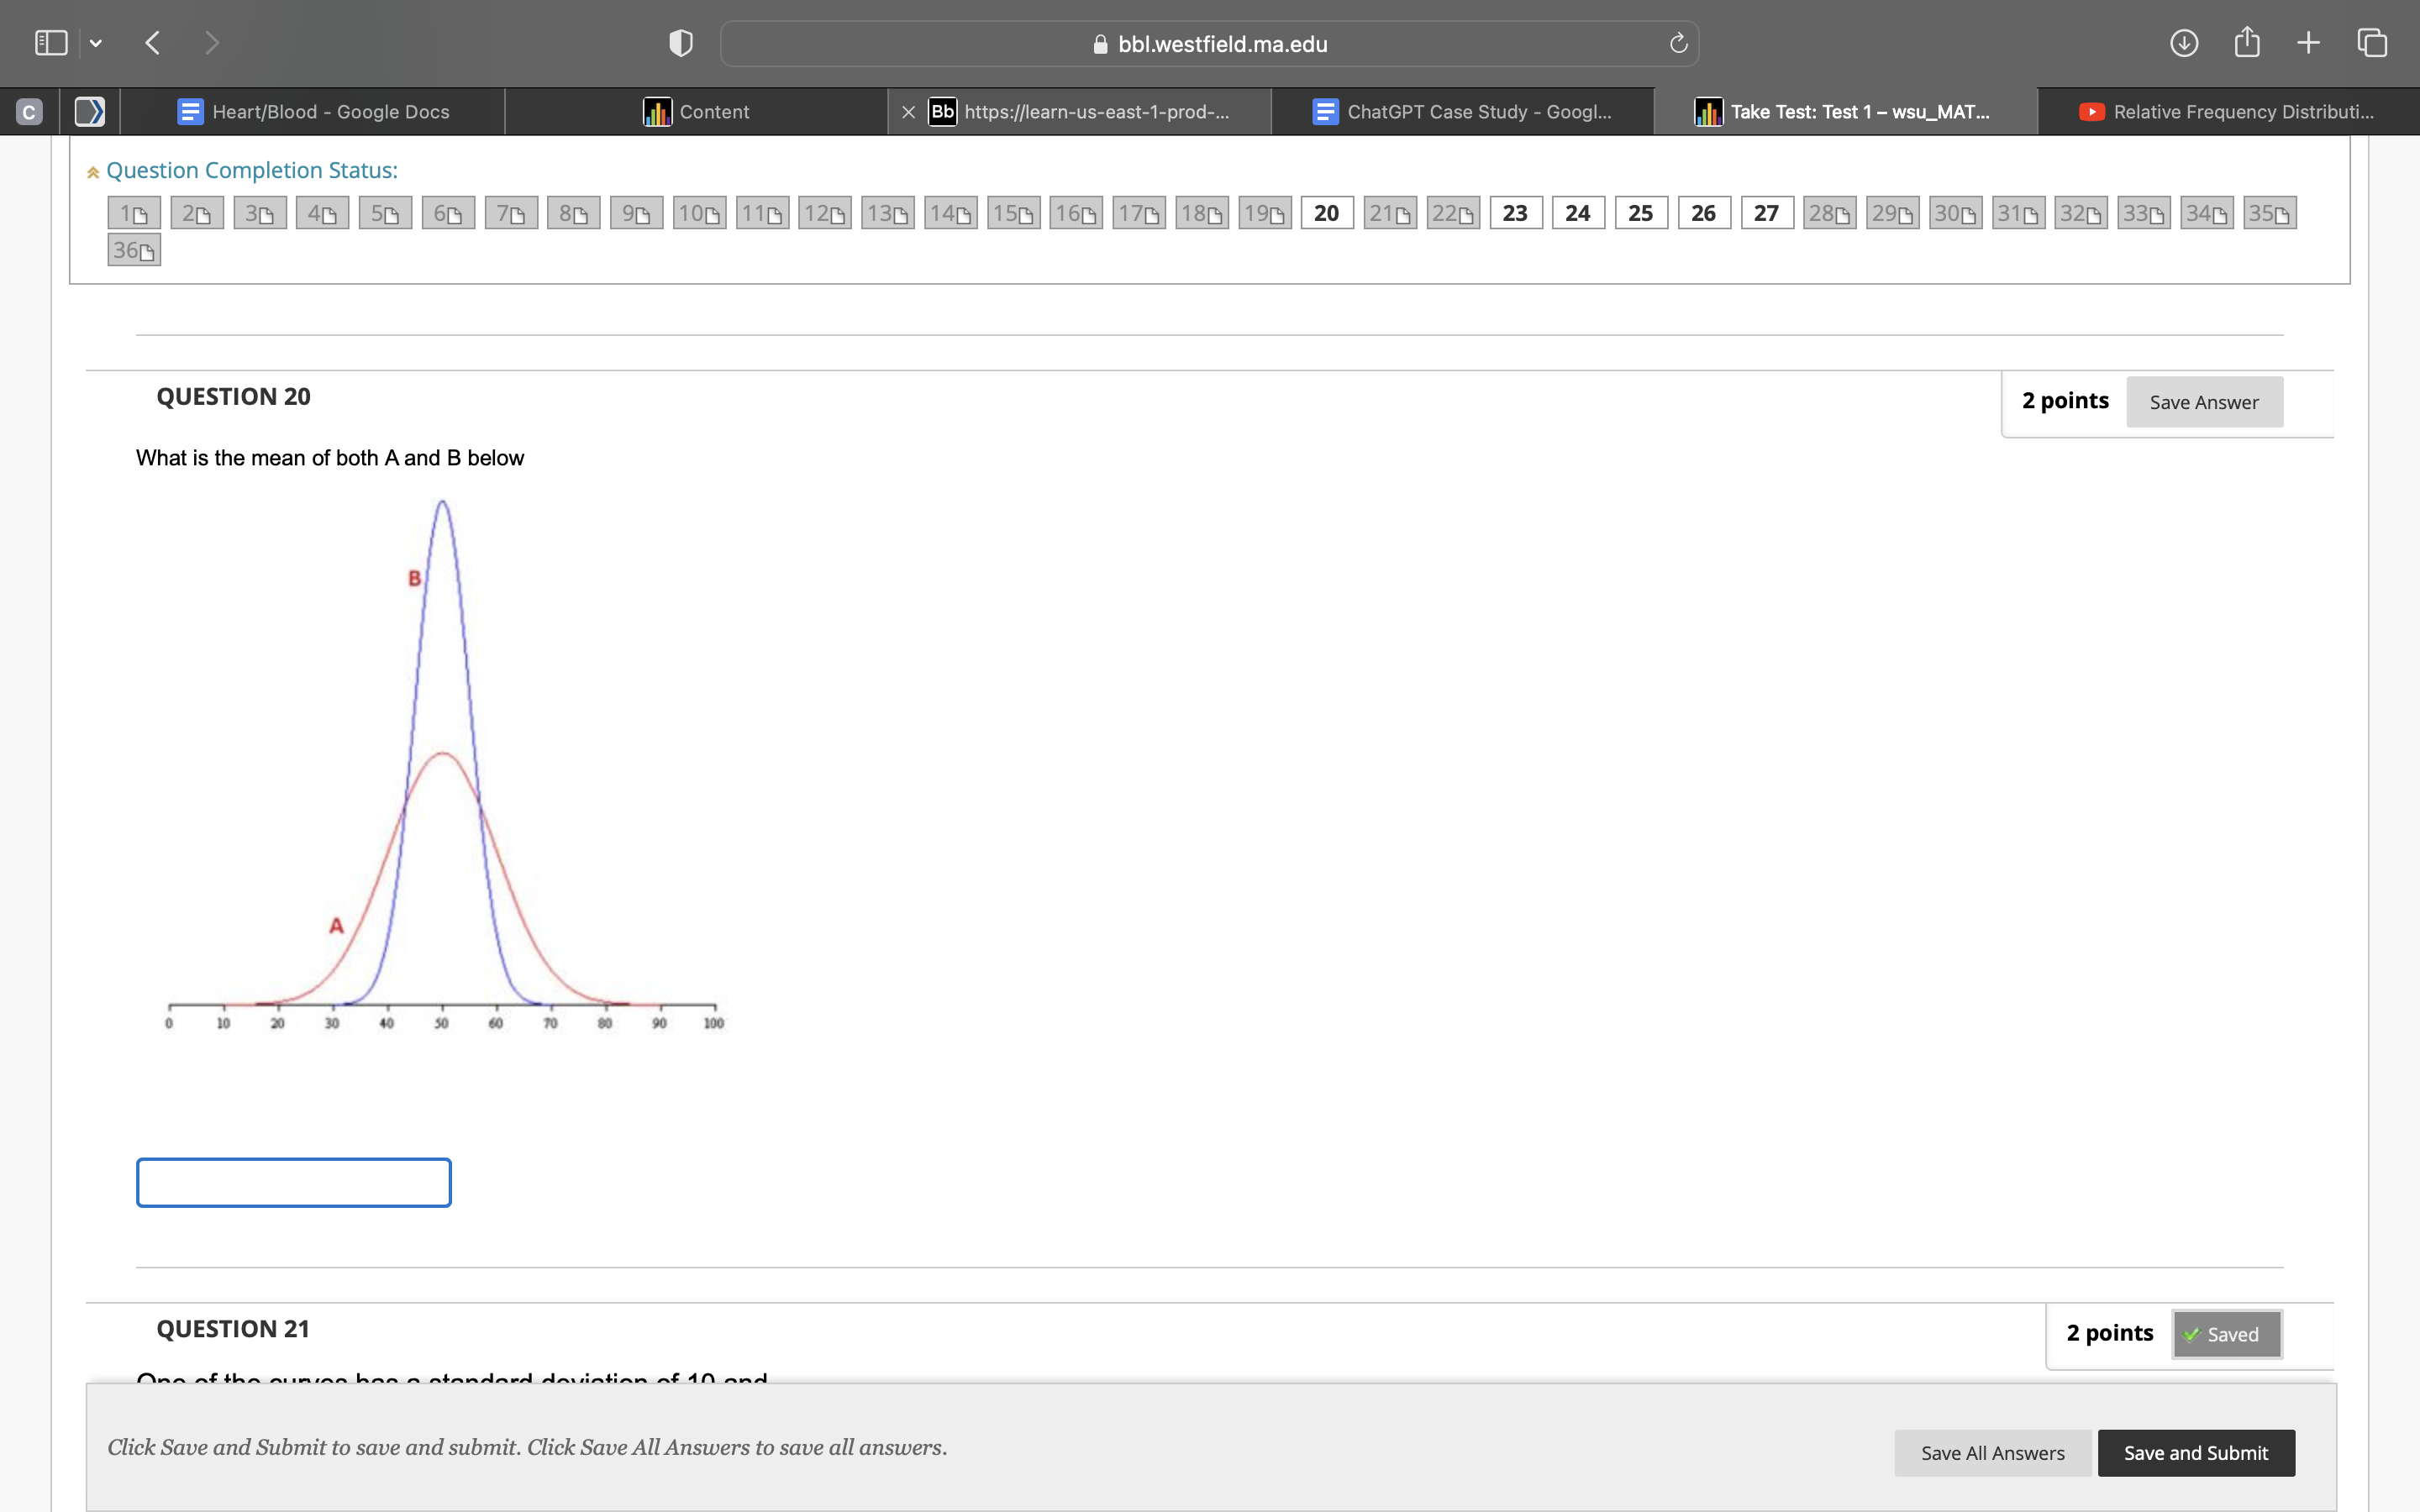Open the sidebar options dropdown arrow
Image resolution: width=2420 pixels, height=1512 pixels.
point(96,43)
